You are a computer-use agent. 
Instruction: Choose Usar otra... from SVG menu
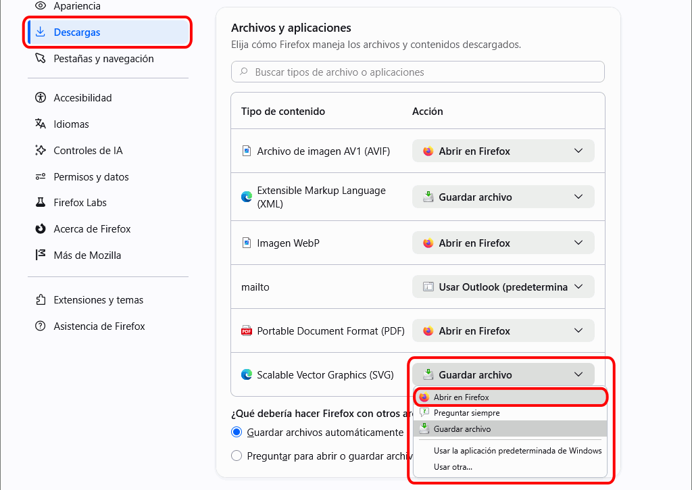pyautogui.click(x=511, y=467)
